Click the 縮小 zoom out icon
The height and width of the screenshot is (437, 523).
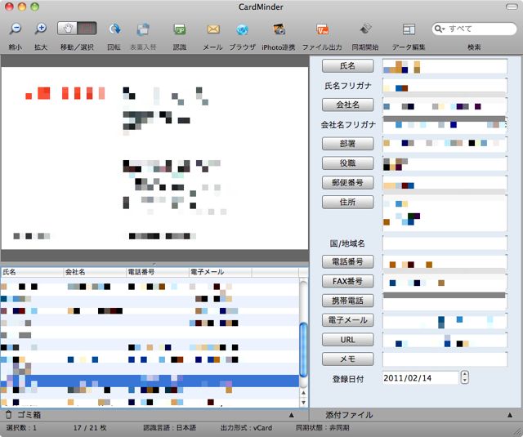[16, 29]
